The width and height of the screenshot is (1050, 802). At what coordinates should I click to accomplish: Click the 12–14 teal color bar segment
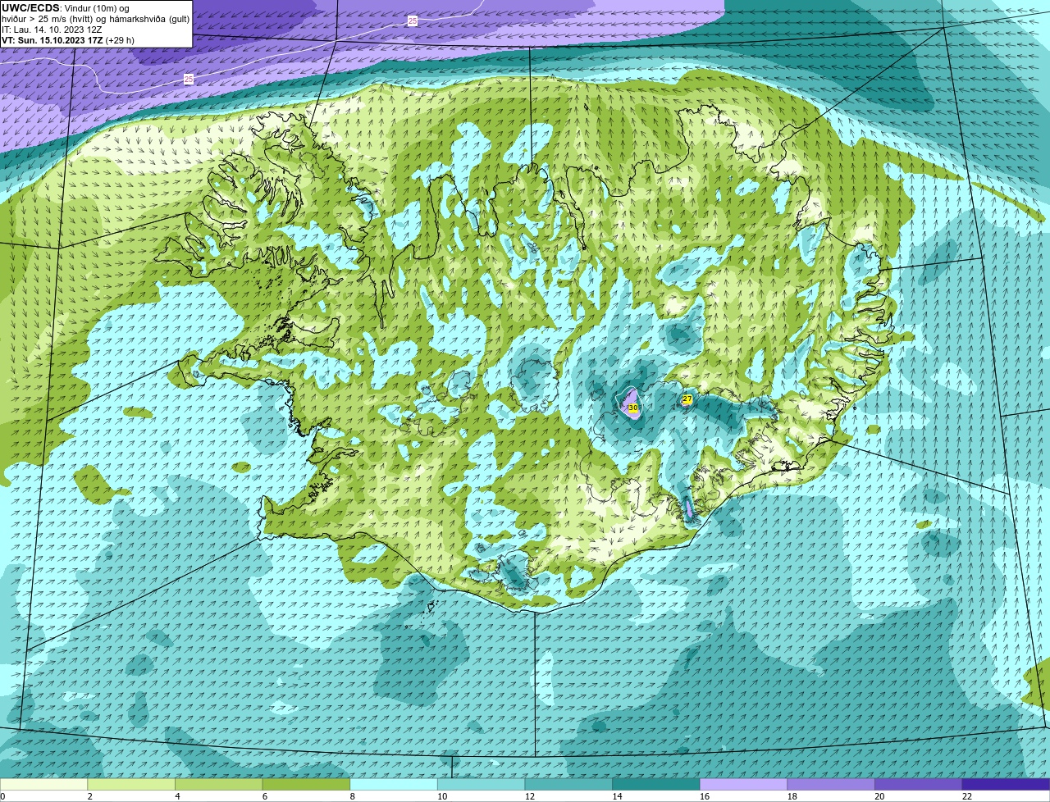[568, 785]
